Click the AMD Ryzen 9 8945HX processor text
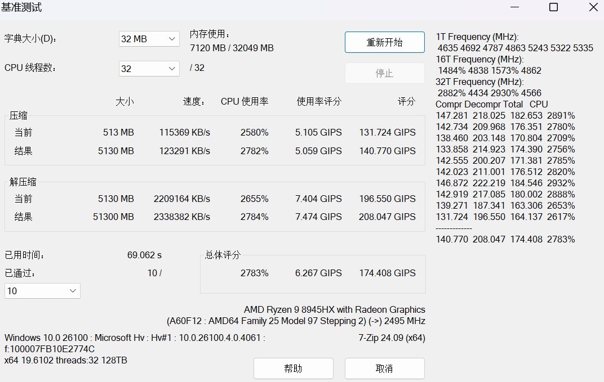The image size is (604, 382). [334, 309]
